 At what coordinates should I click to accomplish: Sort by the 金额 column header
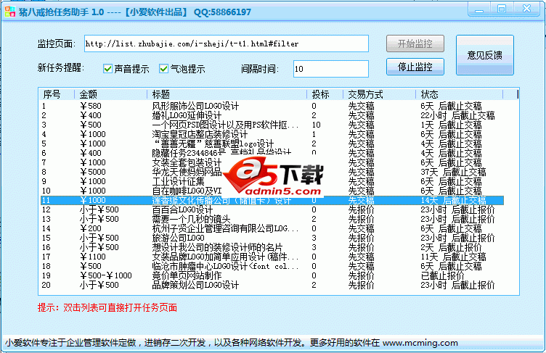coord(111,94)
